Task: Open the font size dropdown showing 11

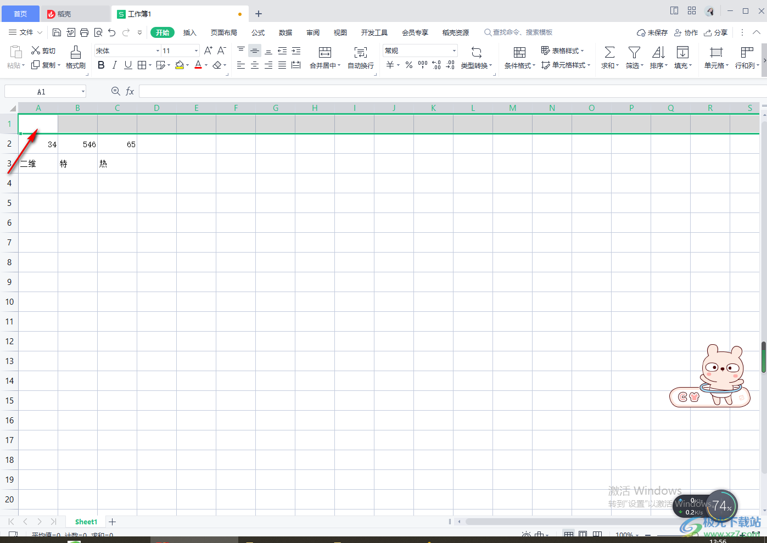Action: point(196,51)
